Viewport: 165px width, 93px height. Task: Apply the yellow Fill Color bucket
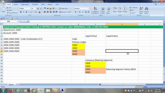click(x=36, y=12)
